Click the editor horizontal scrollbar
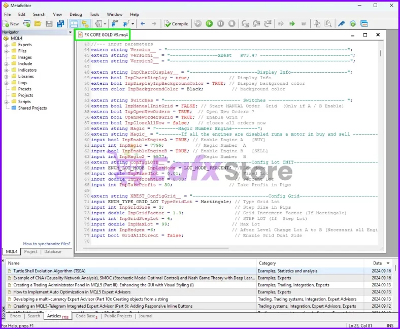The height and width of the screenshot is (329, 400). click(156, 248)
